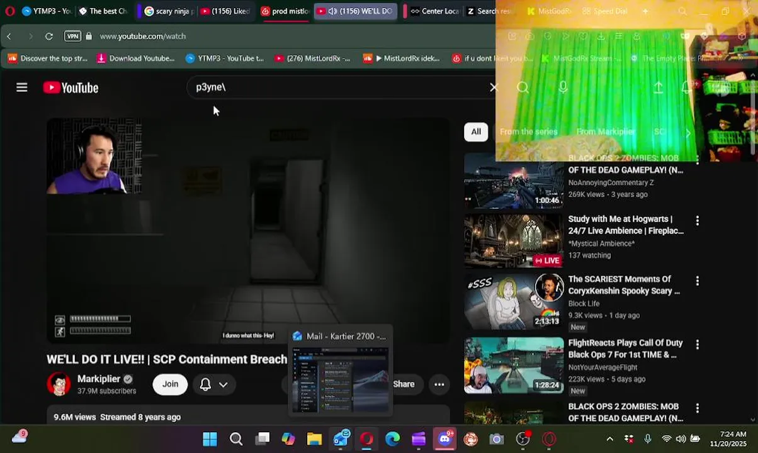Click the address bar URL
758x453 pixels.
point(143,36)
